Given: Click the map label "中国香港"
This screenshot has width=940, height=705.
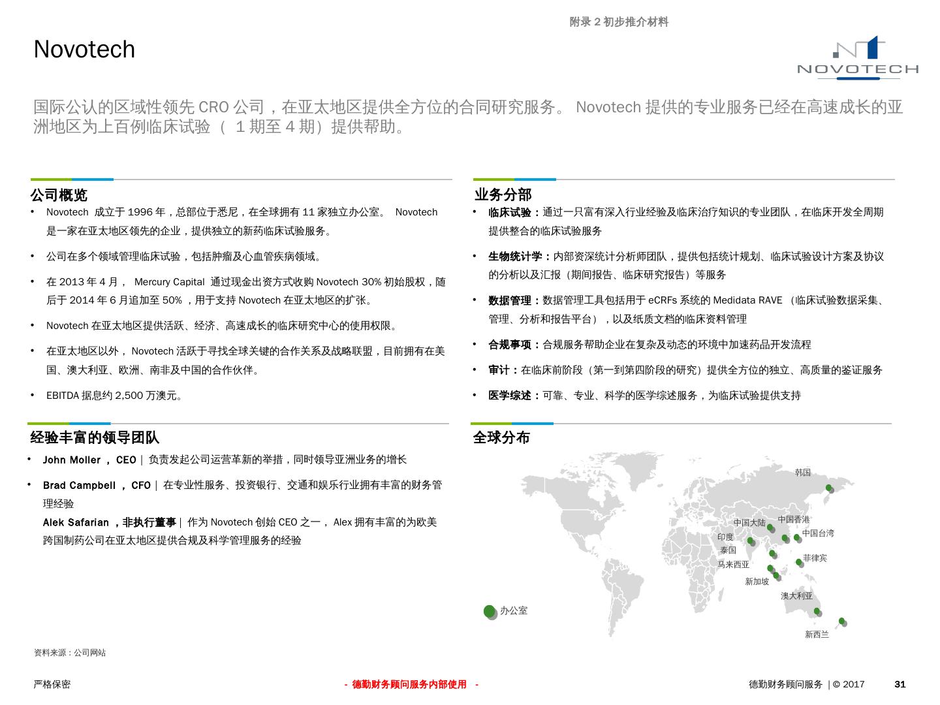Looking at the screenshot, I should point(794,520).
